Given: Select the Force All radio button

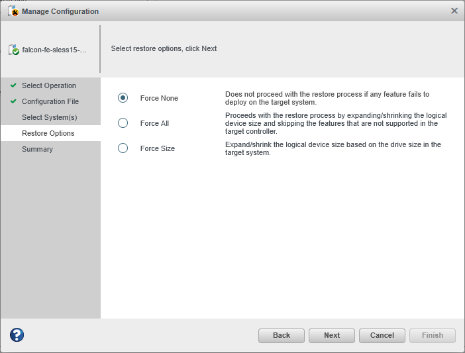Looking at the screenshot, I should coord(123,123).
